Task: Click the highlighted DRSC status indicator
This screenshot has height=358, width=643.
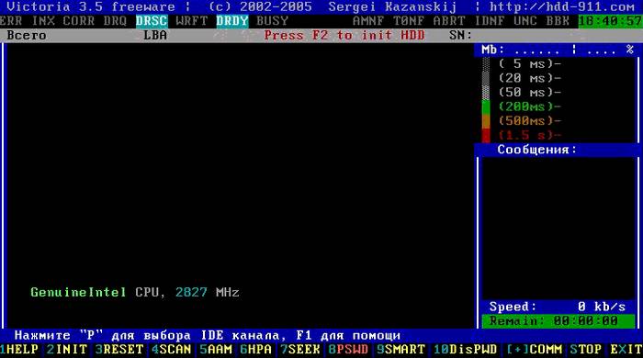Action: pyautogui.click(x=152, y=21)
